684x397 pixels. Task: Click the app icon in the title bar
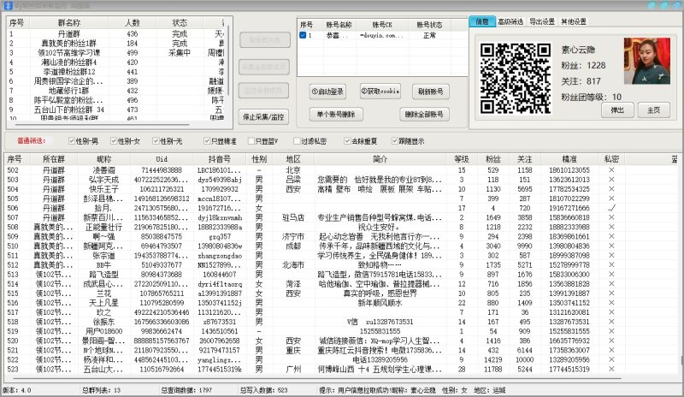[8, 6]
